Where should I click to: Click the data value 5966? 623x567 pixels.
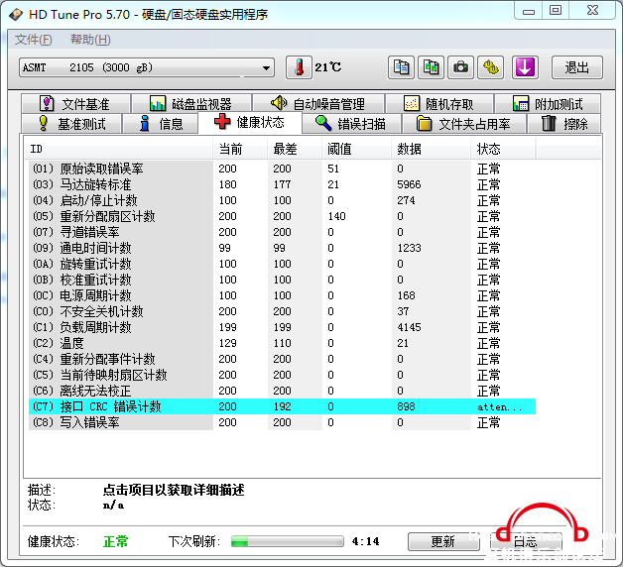click(x=409, y=184)
